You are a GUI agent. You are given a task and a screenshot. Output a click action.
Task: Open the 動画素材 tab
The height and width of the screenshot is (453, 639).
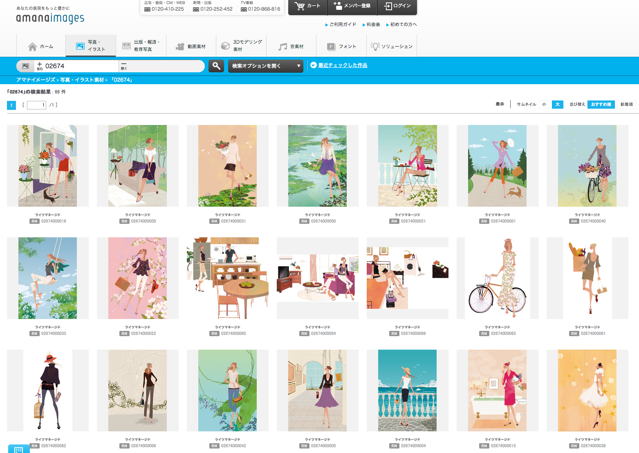click(x=191, y=46)
